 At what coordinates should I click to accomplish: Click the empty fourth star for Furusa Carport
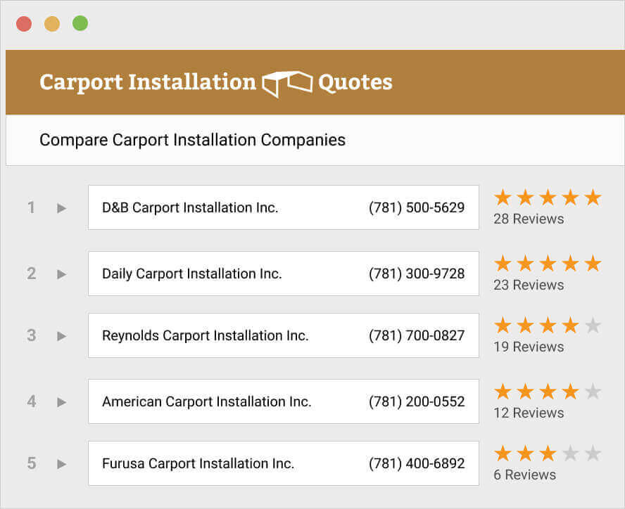[572, 453]
